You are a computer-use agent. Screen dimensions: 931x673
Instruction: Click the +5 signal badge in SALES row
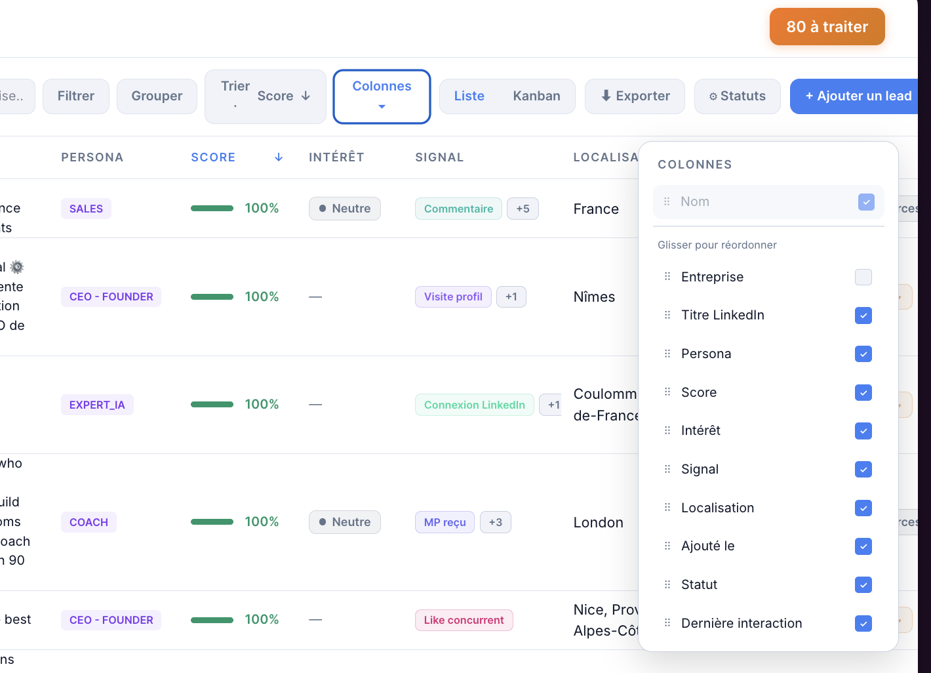pyautogui.click(x=523, y=209)
